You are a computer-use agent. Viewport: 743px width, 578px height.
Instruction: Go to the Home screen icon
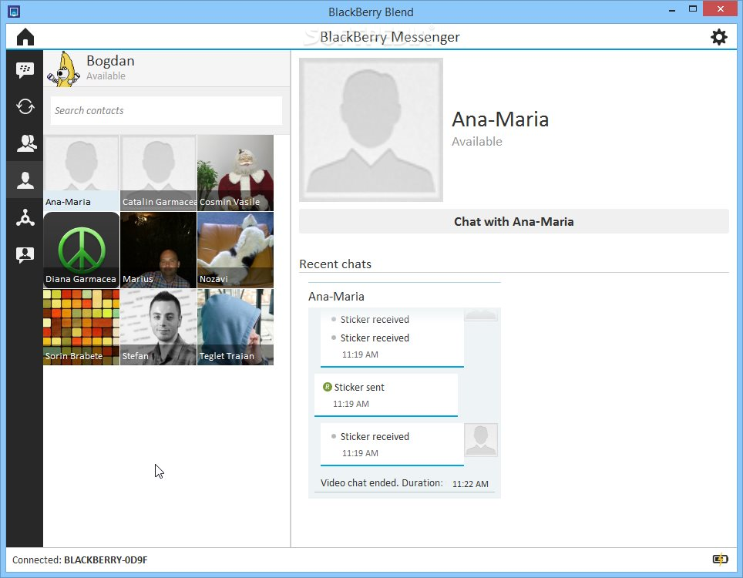(25, 37)
